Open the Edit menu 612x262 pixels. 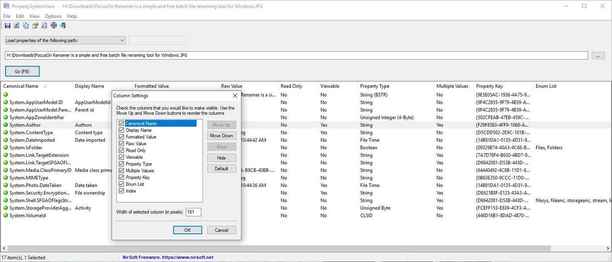[20, 16]
